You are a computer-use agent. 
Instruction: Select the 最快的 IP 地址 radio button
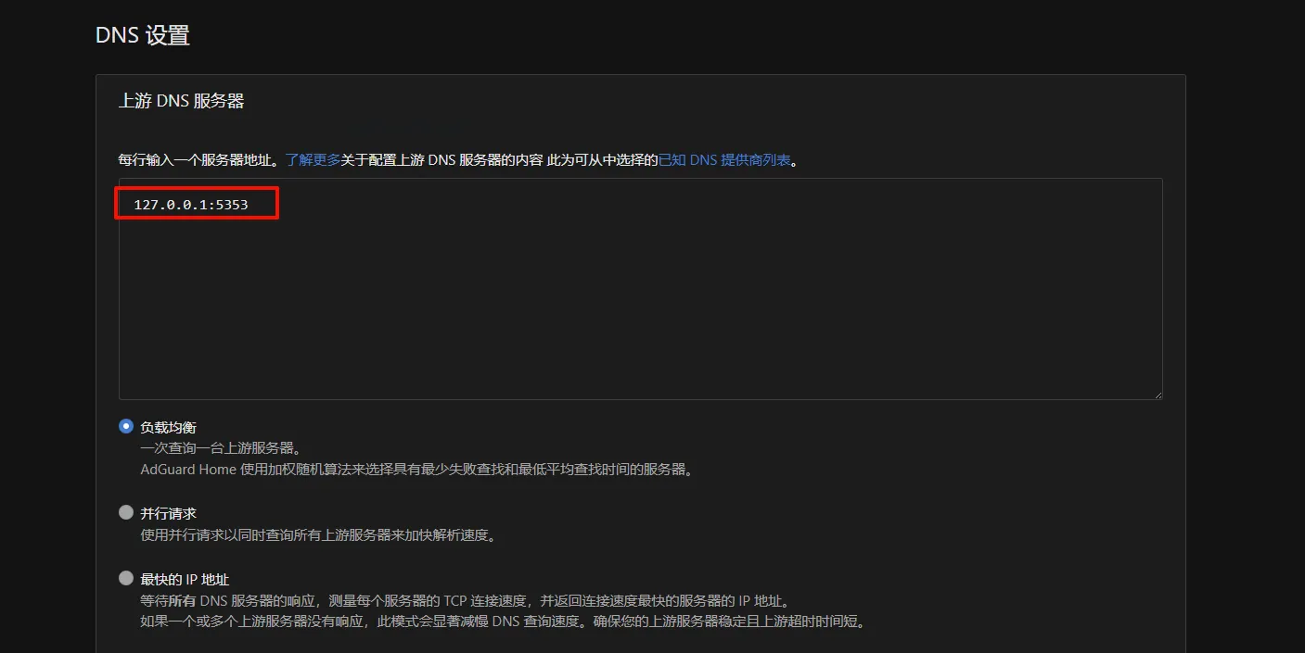pyautogui.click(x=125, y=578)
